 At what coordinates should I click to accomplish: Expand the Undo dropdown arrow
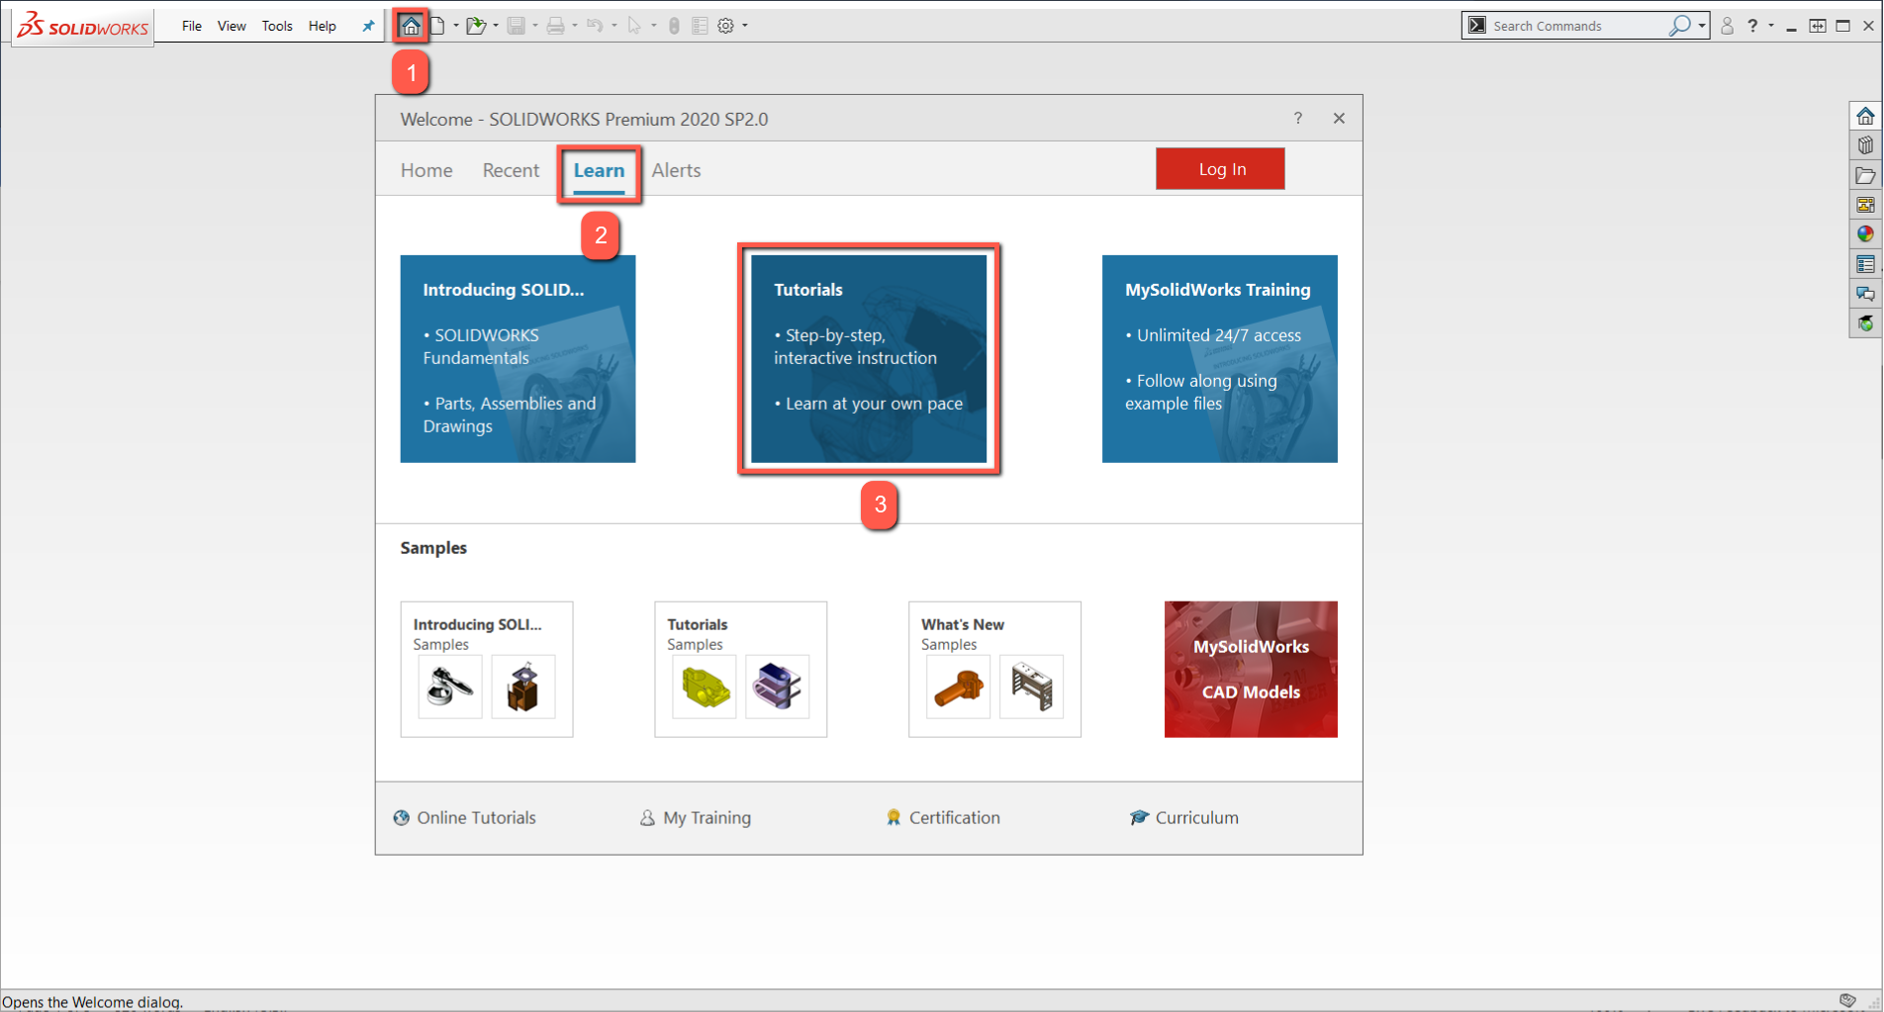coord(613,26)
